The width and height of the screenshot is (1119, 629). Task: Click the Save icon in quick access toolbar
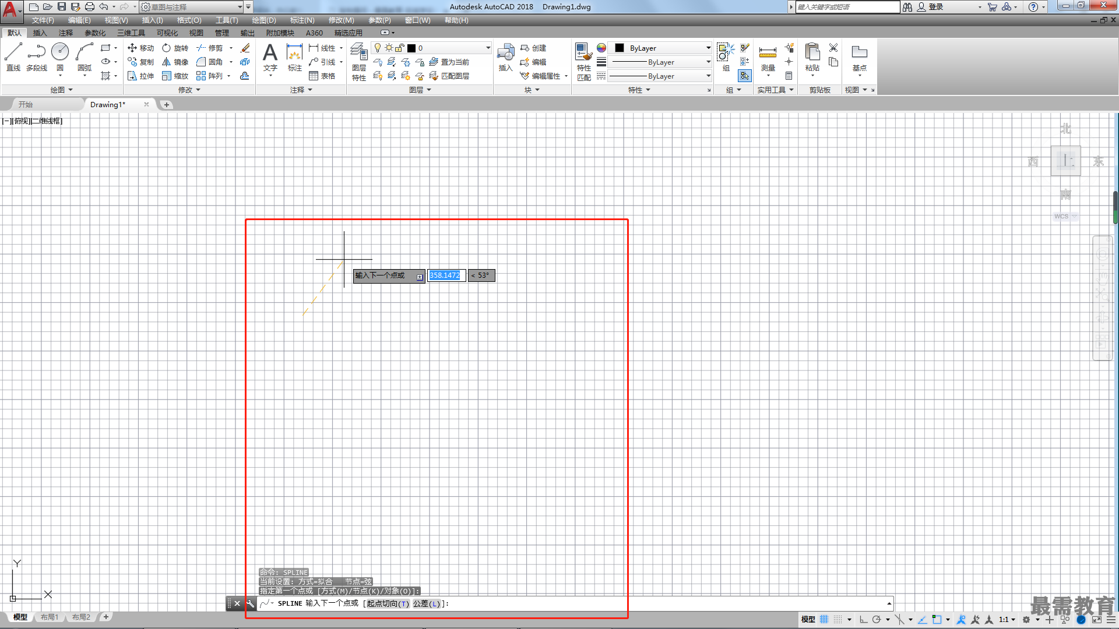click(61, 7)
